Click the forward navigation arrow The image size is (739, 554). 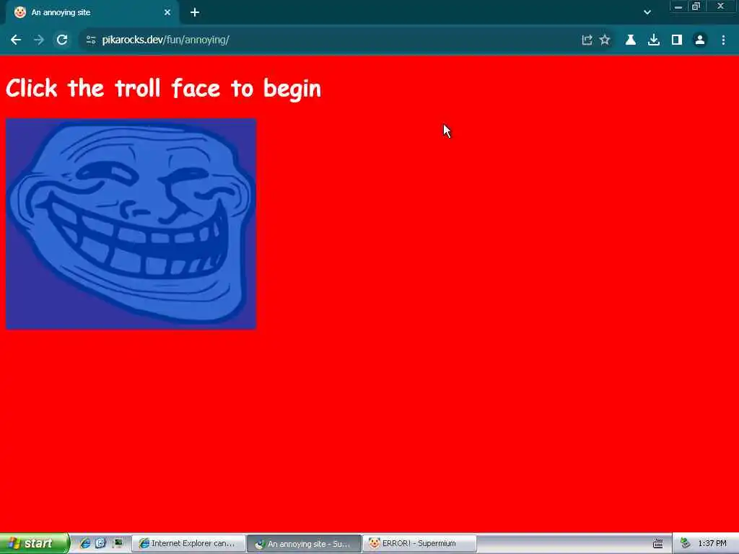(39, 40)
